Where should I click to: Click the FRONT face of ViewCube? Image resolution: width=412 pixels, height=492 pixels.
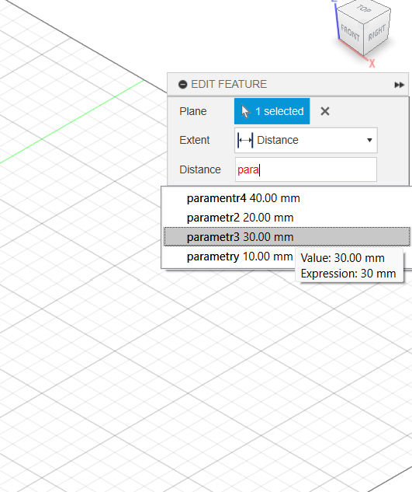(x=350, y=33)
